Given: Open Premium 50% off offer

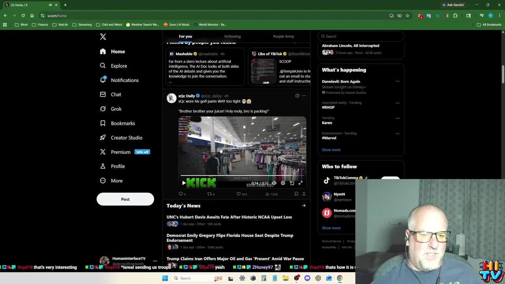Looking at the screenshot, I should pyautogui.click(x=125, y=152).
